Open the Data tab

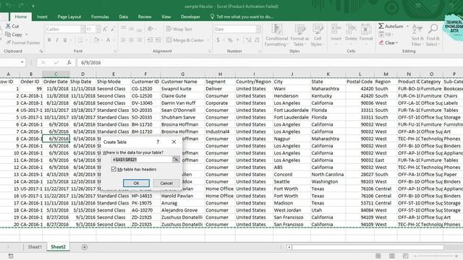point(124,17)
